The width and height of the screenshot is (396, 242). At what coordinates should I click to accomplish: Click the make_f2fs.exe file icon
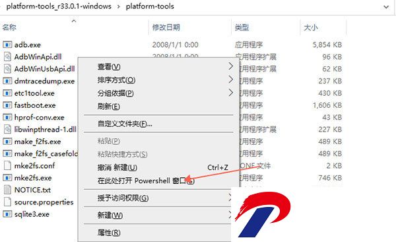pyautogui.click(x=7, y=141)
